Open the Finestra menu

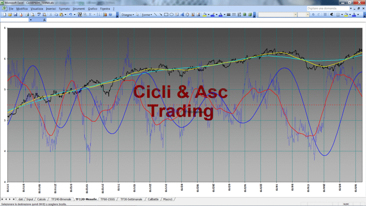[x=105, y=9]
